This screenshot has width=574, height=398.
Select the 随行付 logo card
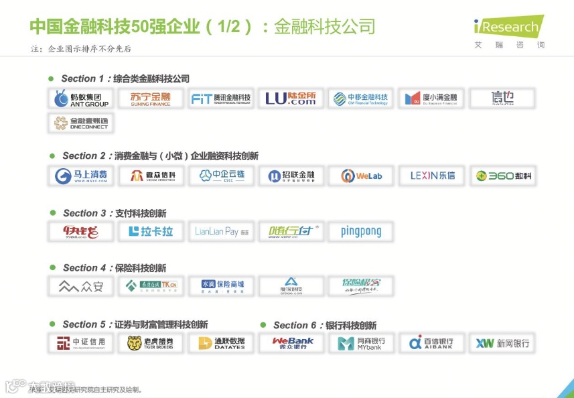point(291,231)
